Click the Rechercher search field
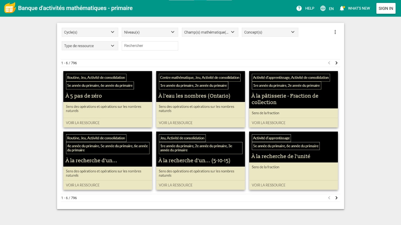The width and height of the screenshot is (401, 225). 150,46
